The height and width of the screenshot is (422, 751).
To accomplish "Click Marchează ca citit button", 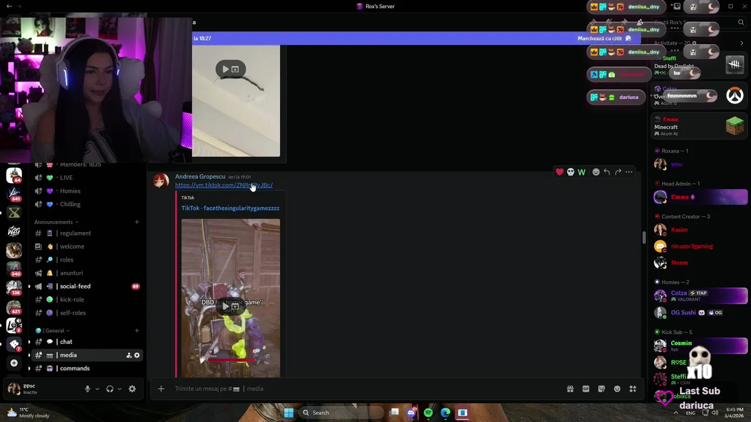I will (604, 38).
